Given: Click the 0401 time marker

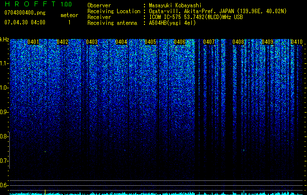Looking at the screenshot, I should tap(33, 42).
